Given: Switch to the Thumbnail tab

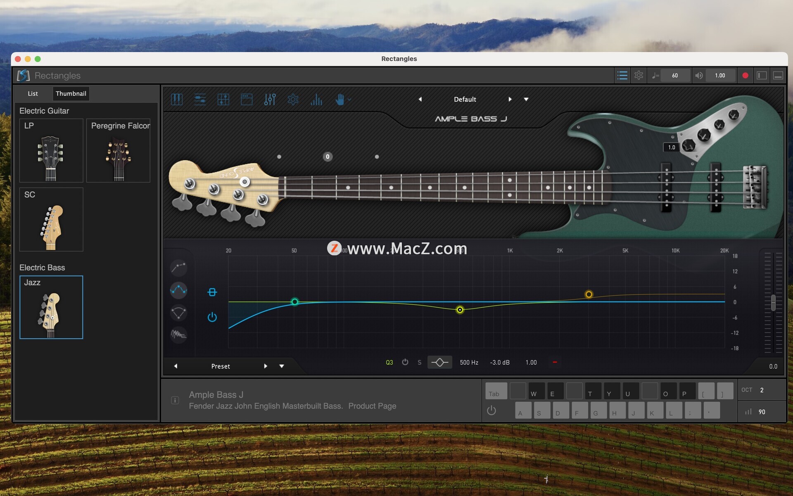Looking at the screenshot, I should 71,94.
